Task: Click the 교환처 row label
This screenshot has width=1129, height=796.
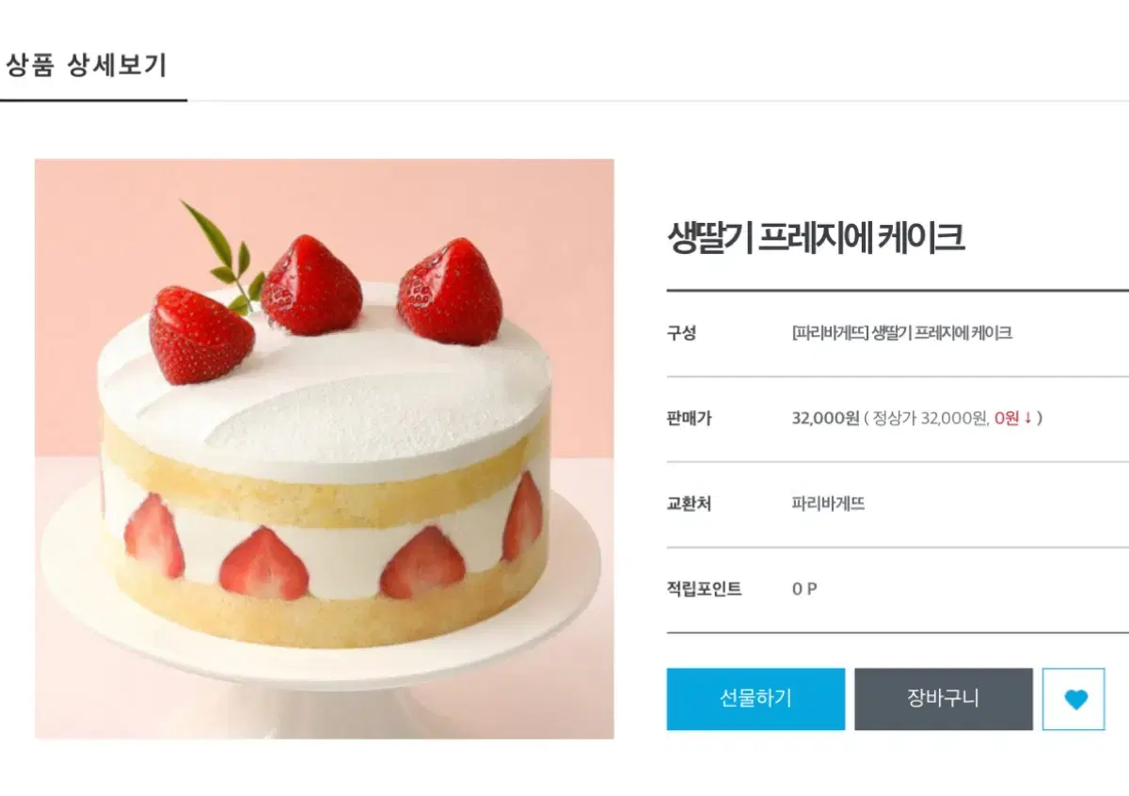Action: pyautogui.click(x=690, y=503)
